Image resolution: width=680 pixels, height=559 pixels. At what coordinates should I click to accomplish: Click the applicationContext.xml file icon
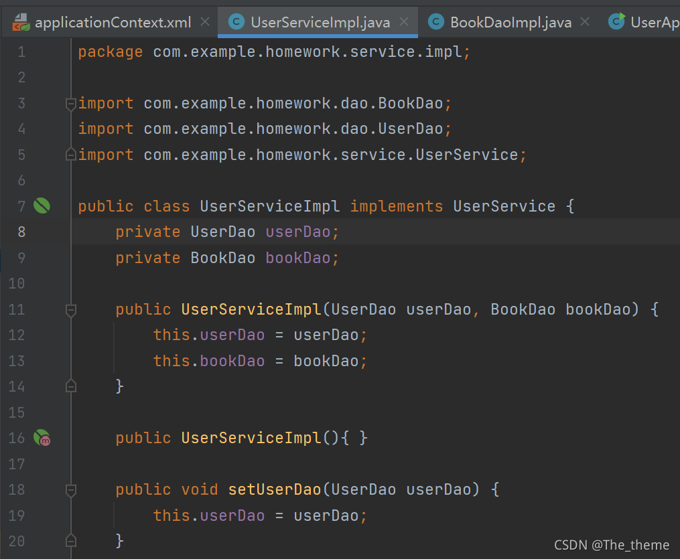point(21,22)
